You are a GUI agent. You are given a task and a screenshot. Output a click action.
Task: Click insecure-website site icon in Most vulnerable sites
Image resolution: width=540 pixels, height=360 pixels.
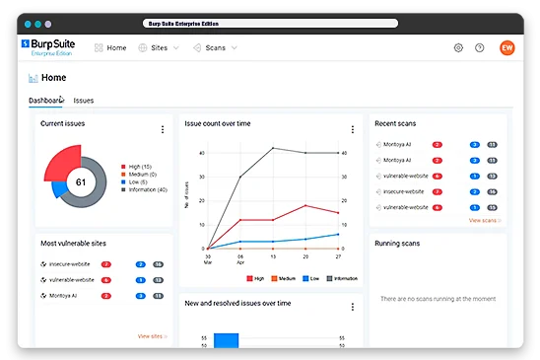[x=43, y=264]
